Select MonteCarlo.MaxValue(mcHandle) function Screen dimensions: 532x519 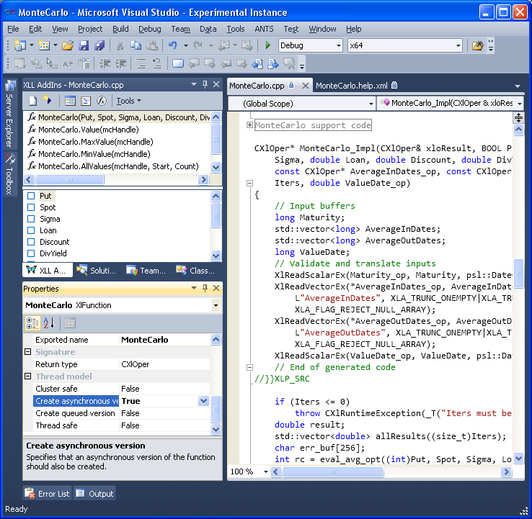[96, 142]
